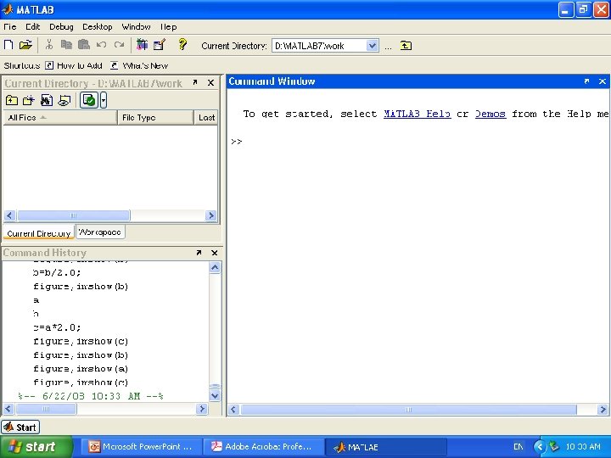Click Command History horizontal scrollbar thumb
Screen dimensions: 611x458
click(x=46, y=409)
